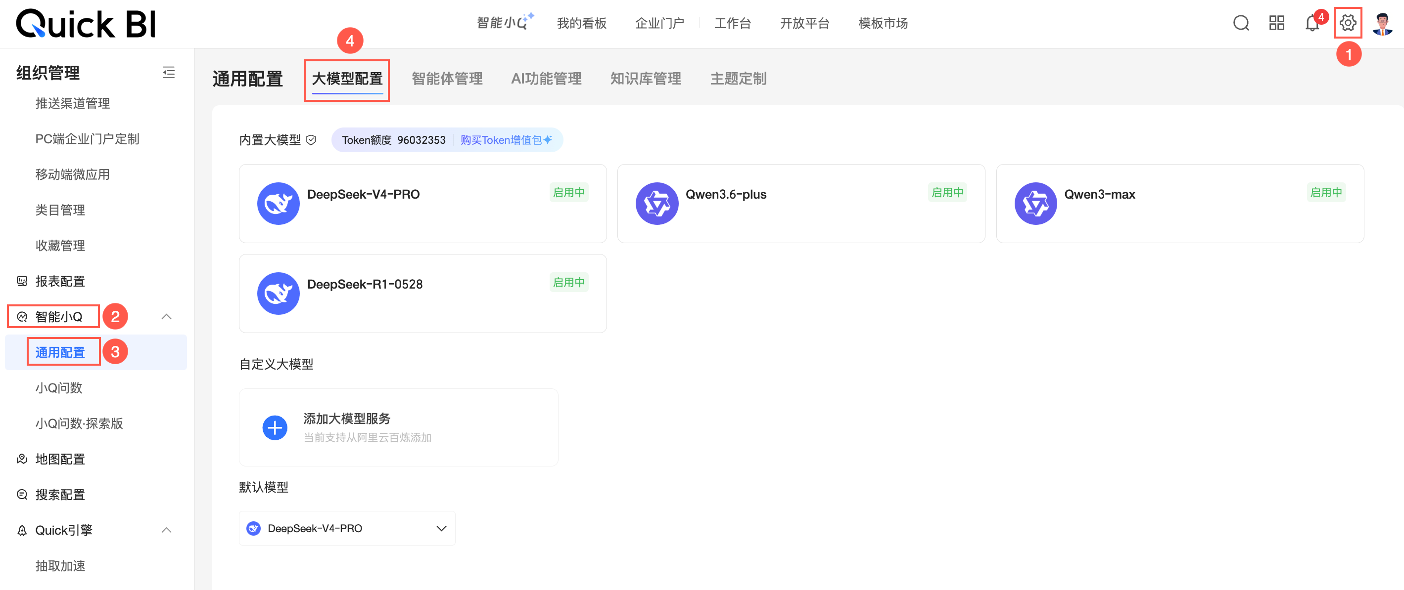Viewport: 1404px width, 590px height.
Task: Collapse the 组织管理 sidebar menu icon
Action: coord(169,72)
